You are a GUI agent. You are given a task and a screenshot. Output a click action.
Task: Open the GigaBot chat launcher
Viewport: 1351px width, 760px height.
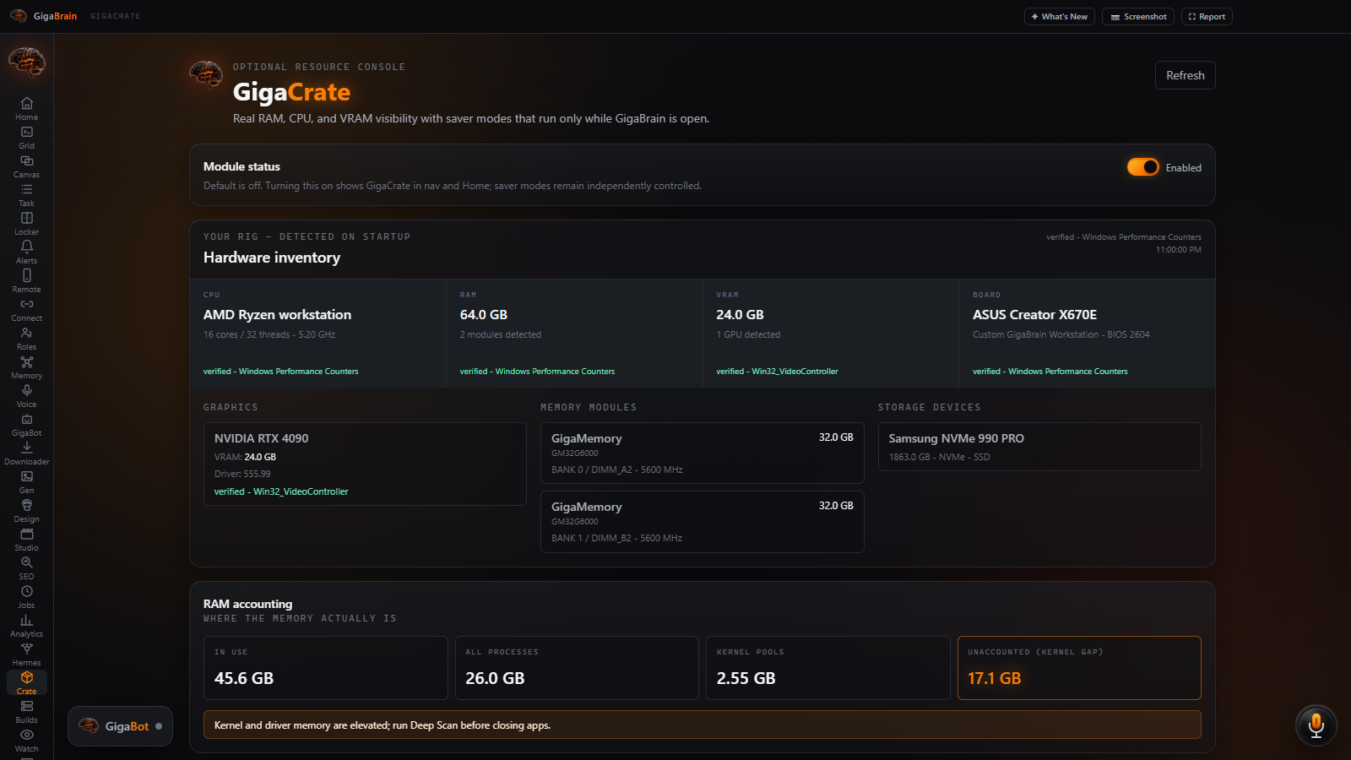click(120, 726)
